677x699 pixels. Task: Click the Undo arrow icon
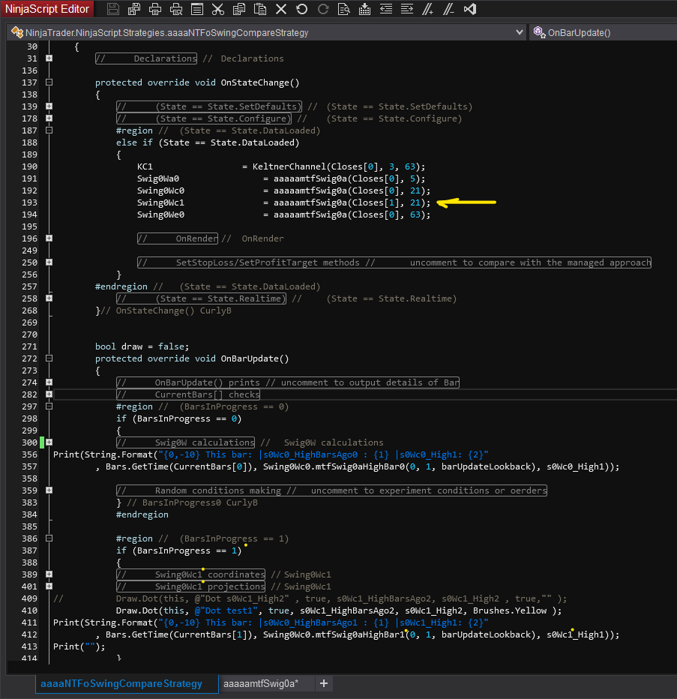pyautogui.click(x=301, y=10)
